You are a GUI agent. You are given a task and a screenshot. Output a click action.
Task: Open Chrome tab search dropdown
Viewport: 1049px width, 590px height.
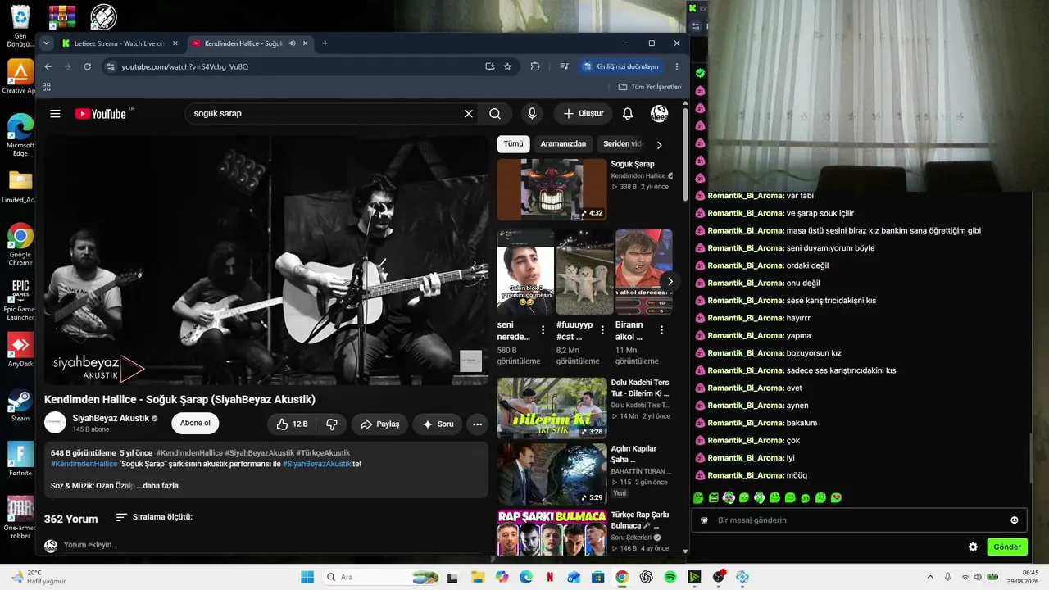tap(46, 43)
